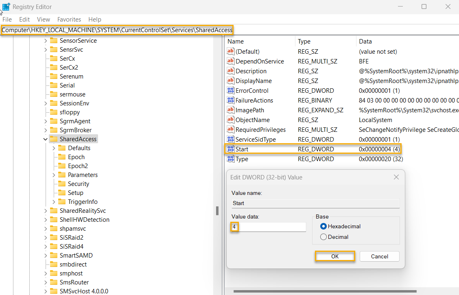The width and height of the screenshot is (459, 295).
Task: Click the horizontal scrollbar in values pane
Action: point(326,291)
